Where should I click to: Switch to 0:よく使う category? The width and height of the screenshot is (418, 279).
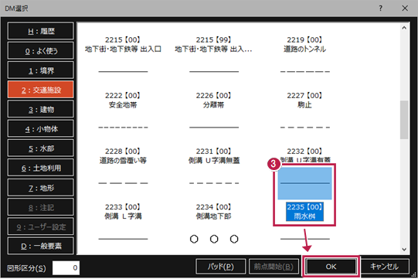coord(40,51)
